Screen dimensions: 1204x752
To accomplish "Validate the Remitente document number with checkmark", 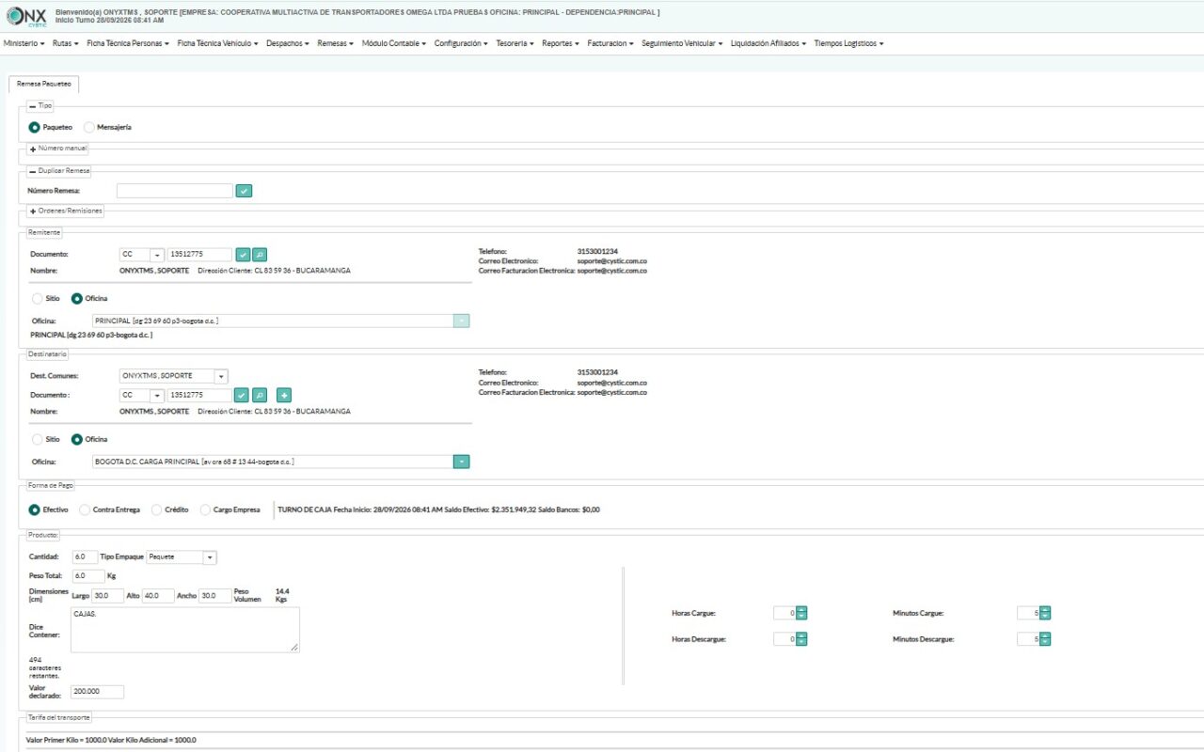I will click(242, 254).
